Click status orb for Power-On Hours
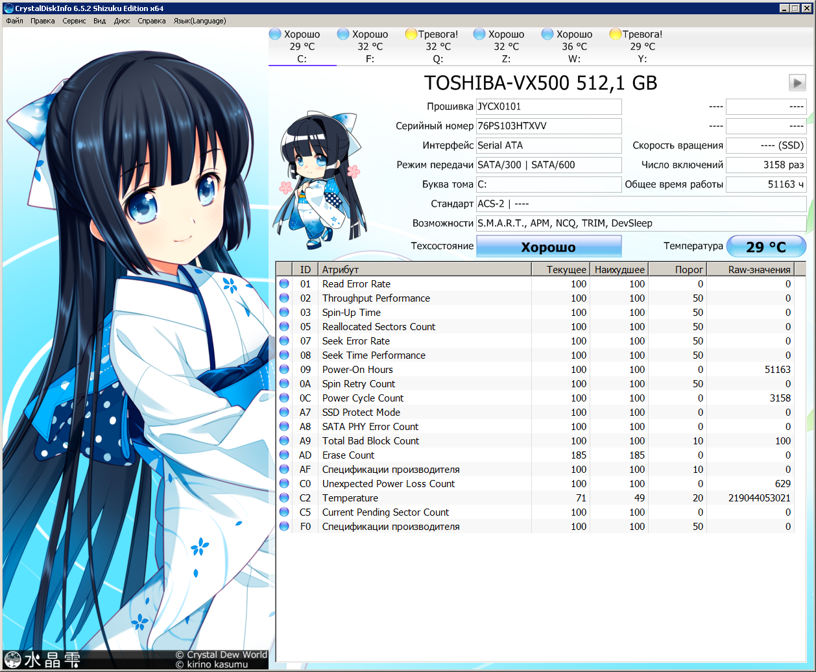Viewport: 816px width, 672px height. point(284,369)
